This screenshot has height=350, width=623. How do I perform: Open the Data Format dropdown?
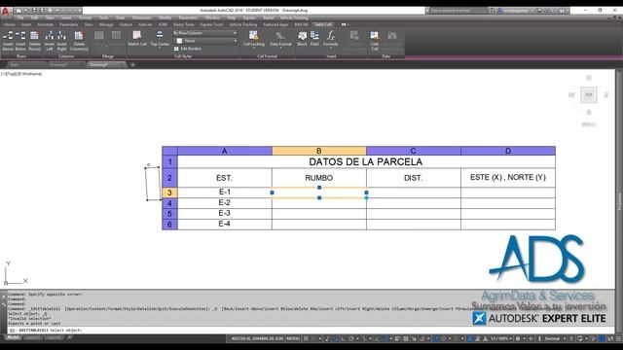pyautogui.click(x=280, y=40)
